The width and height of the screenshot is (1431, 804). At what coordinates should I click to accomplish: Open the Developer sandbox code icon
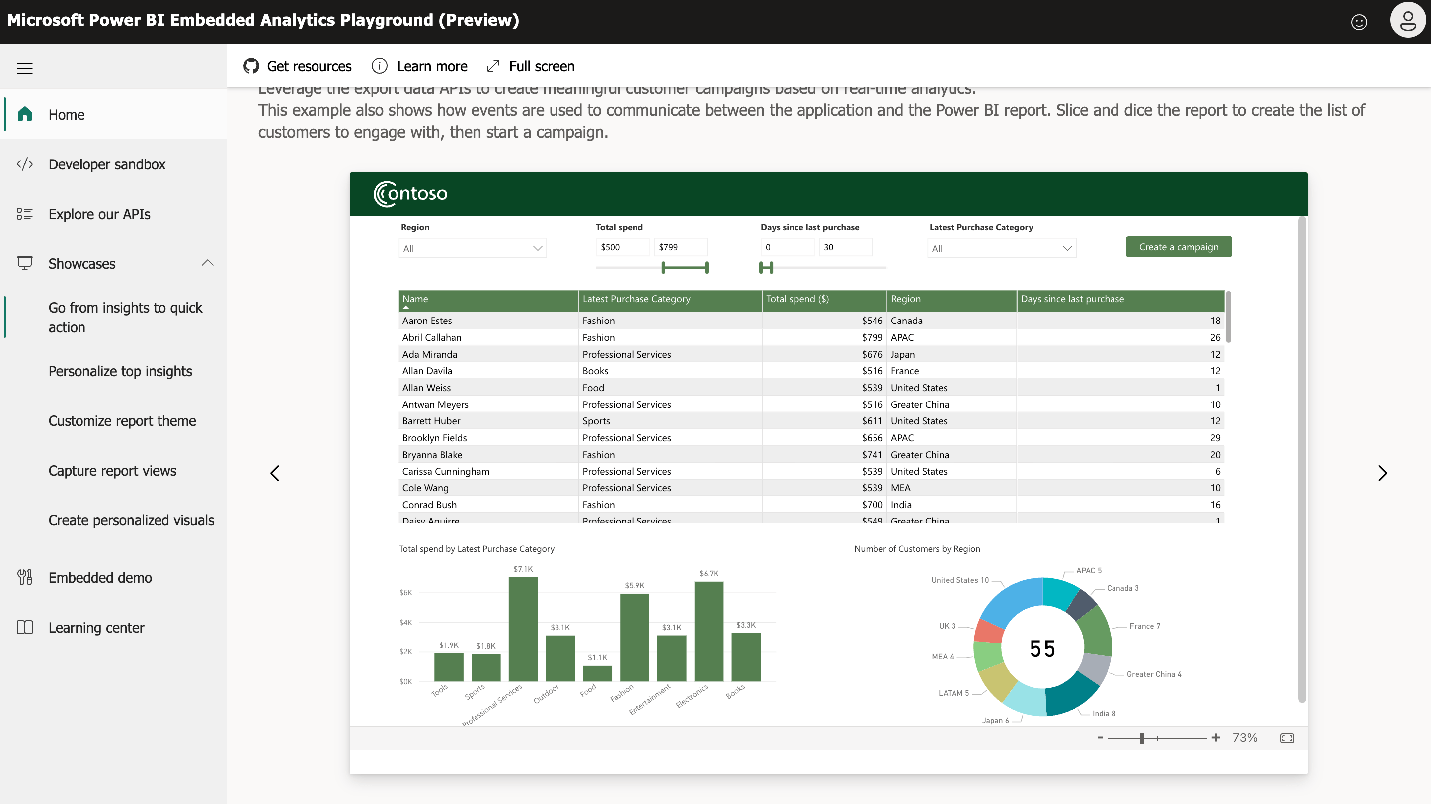(25, 164)
